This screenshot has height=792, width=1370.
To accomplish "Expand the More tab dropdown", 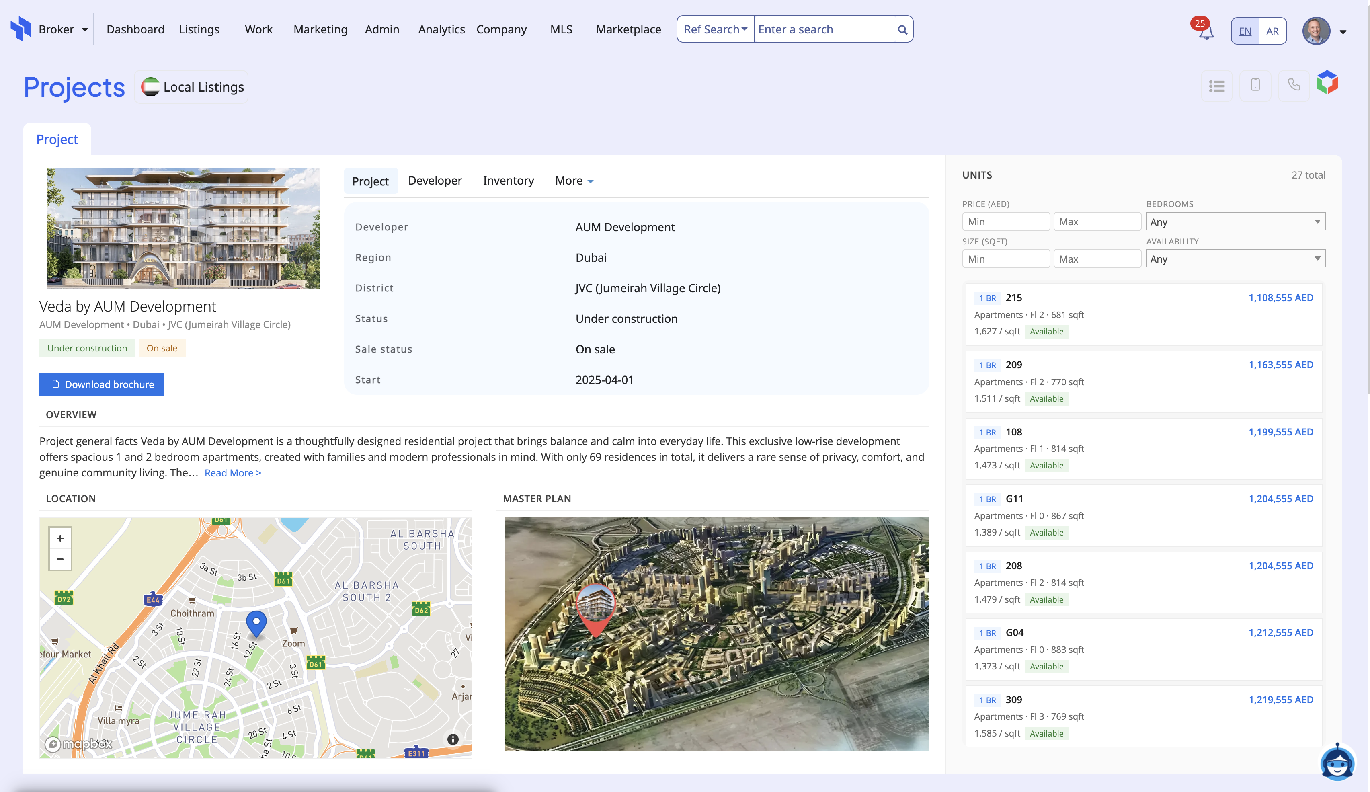I will [574, 181].
